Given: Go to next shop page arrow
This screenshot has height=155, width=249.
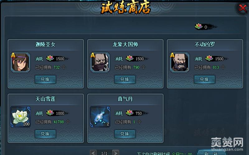Looking at the screenshot, I should coord(115,153).
